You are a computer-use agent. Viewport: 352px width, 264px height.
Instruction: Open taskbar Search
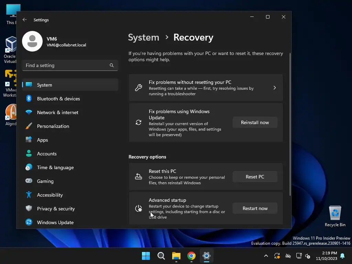pyautogui.click(x=161, y=256)
